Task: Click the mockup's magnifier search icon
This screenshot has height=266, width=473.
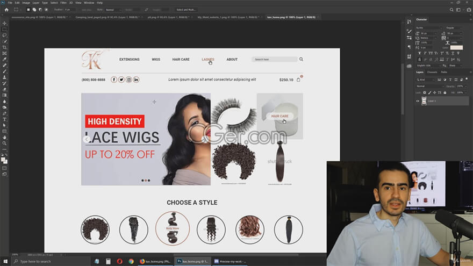Action: pos(301,59)
